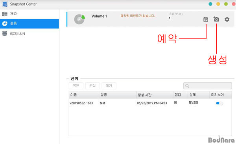Click the 예 locked cell
The height and width of the screenshot is (144, 236).
click(x=175, y=102)
